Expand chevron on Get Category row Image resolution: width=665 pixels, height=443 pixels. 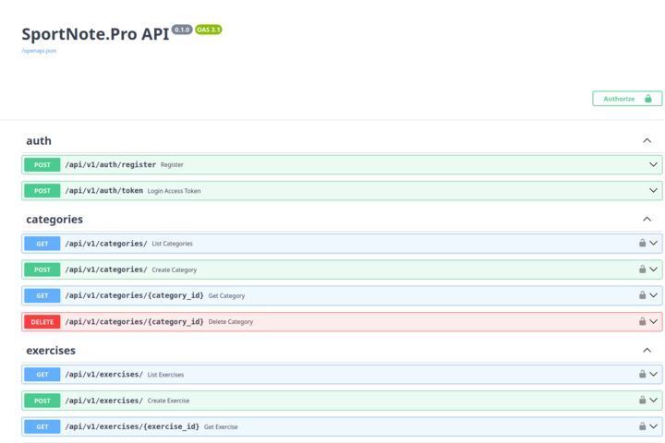[653, 295]
